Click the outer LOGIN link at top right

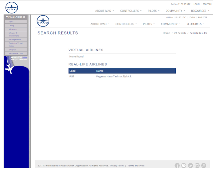[x=196, y=4]
